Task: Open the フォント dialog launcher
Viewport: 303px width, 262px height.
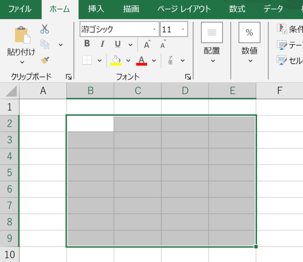Action: (x=188, y=77)
